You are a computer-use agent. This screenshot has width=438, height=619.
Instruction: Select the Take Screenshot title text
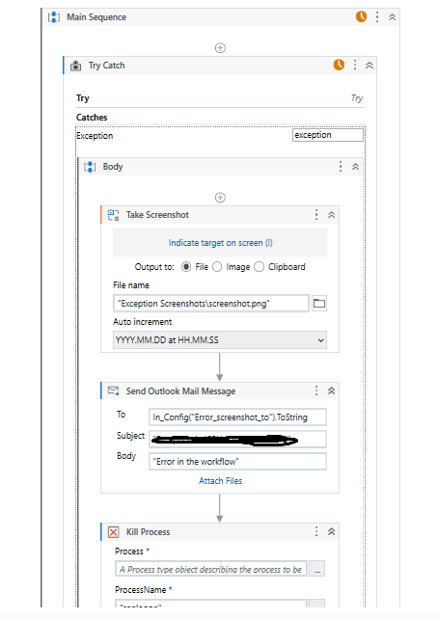(157, 215)
